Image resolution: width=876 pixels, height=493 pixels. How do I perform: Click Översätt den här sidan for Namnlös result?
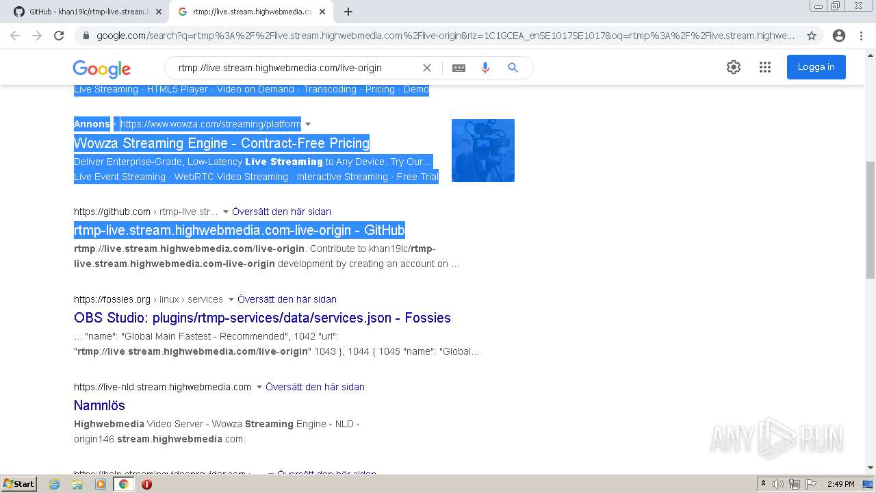[x=315, y=387]
